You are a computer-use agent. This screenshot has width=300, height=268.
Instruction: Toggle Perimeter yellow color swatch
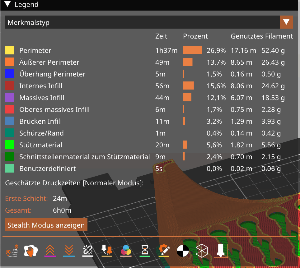coord(10,50)
